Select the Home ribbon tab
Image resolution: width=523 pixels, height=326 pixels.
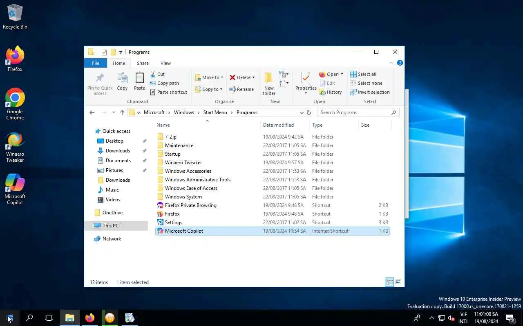click(119, 63)
